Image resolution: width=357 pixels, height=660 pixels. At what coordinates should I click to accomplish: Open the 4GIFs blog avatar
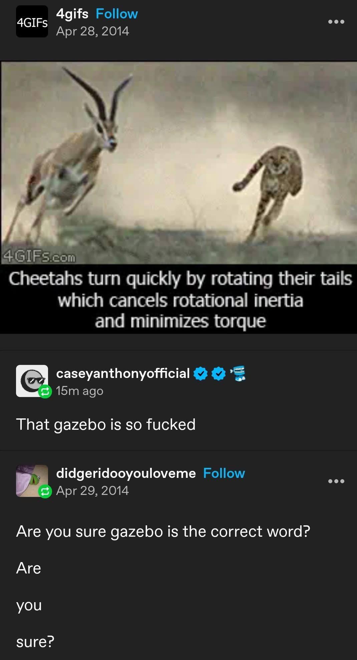pyautogui.click(x=32, y=21)
